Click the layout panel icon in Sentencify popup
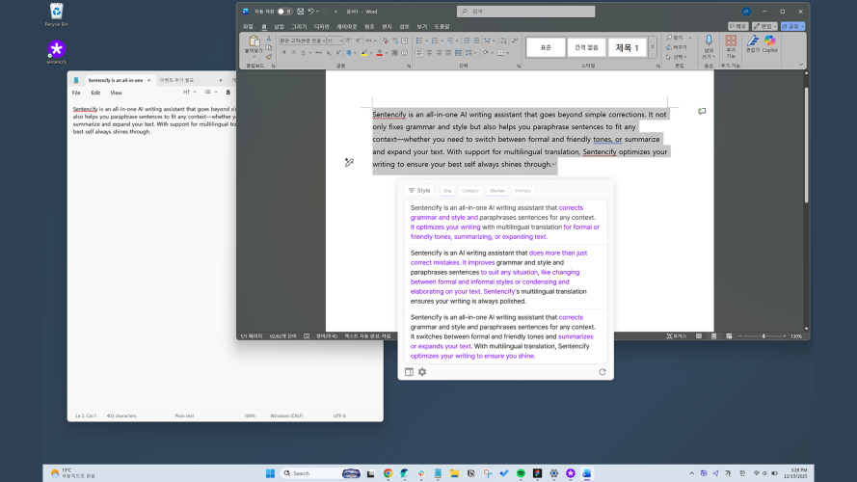This screenshot has height=482, width=857. 409,371
